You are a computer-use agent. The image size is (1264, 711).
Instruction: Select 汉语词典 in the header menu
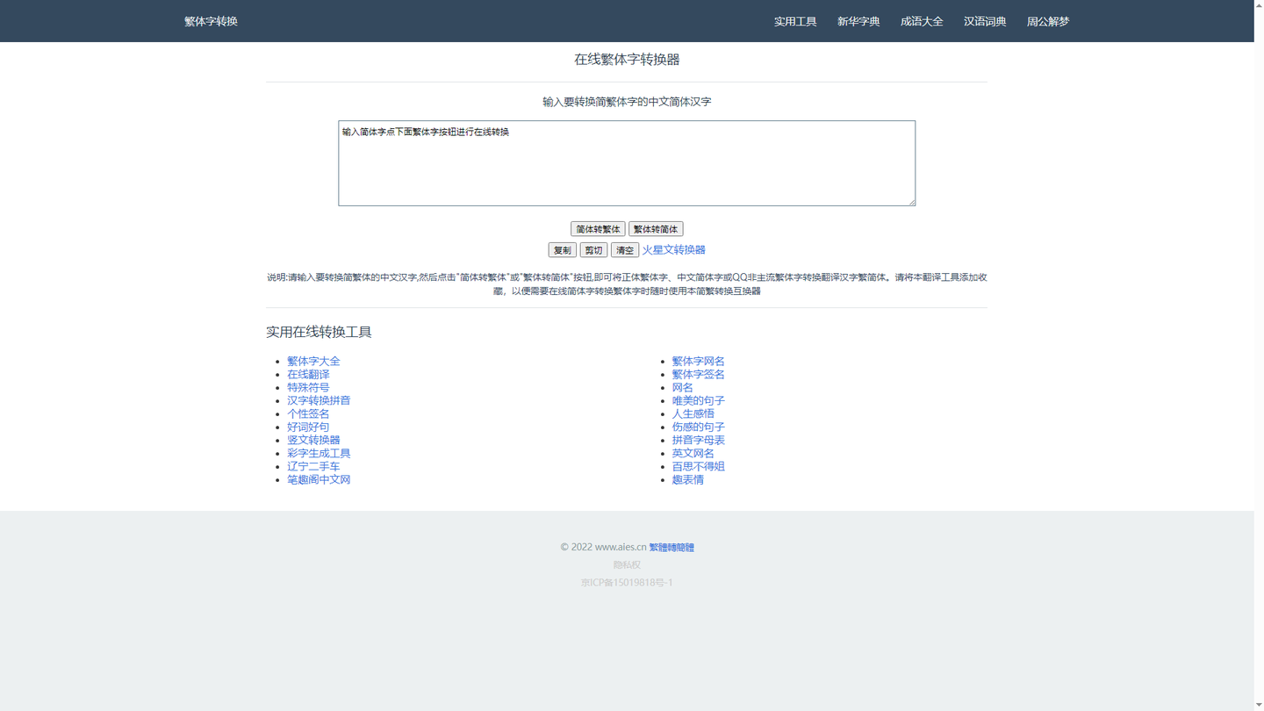(x=985, y=21)
